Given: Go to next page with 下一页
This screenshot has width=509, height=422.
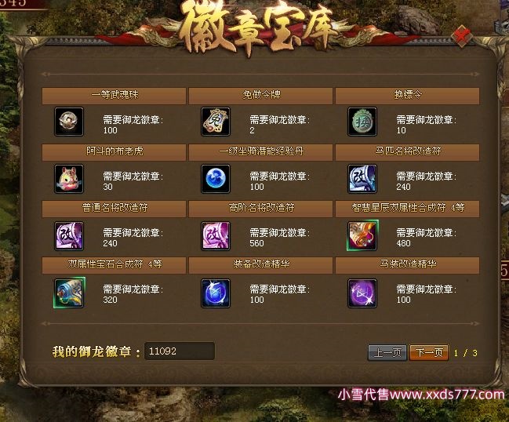Looking at the screenshot, I should click(x=429, y=352).
